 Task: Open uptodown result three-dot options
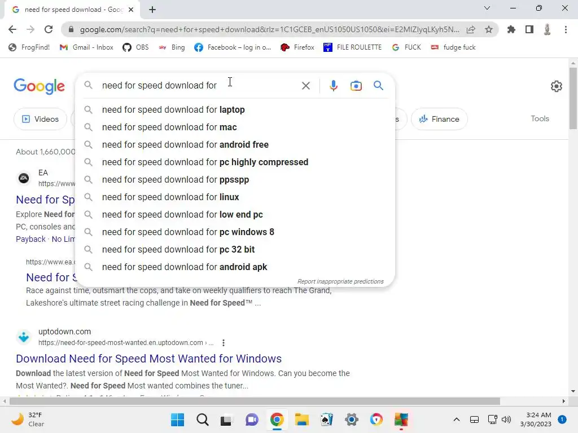224,343
